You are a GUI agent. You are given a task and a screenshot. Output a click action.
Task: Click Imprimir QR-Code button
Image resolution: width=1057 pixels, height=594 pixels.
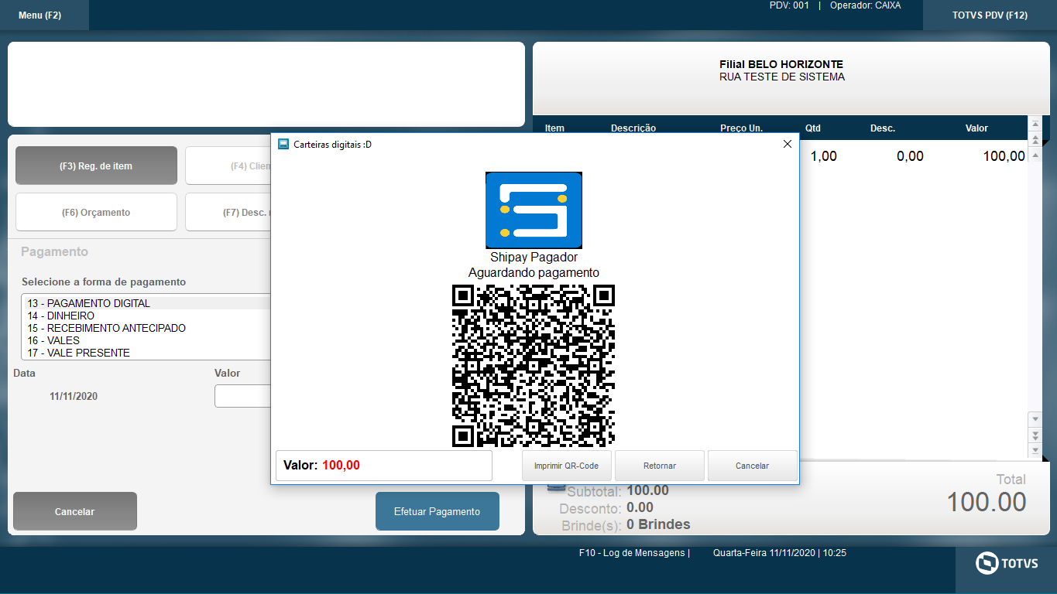(567, 466)
